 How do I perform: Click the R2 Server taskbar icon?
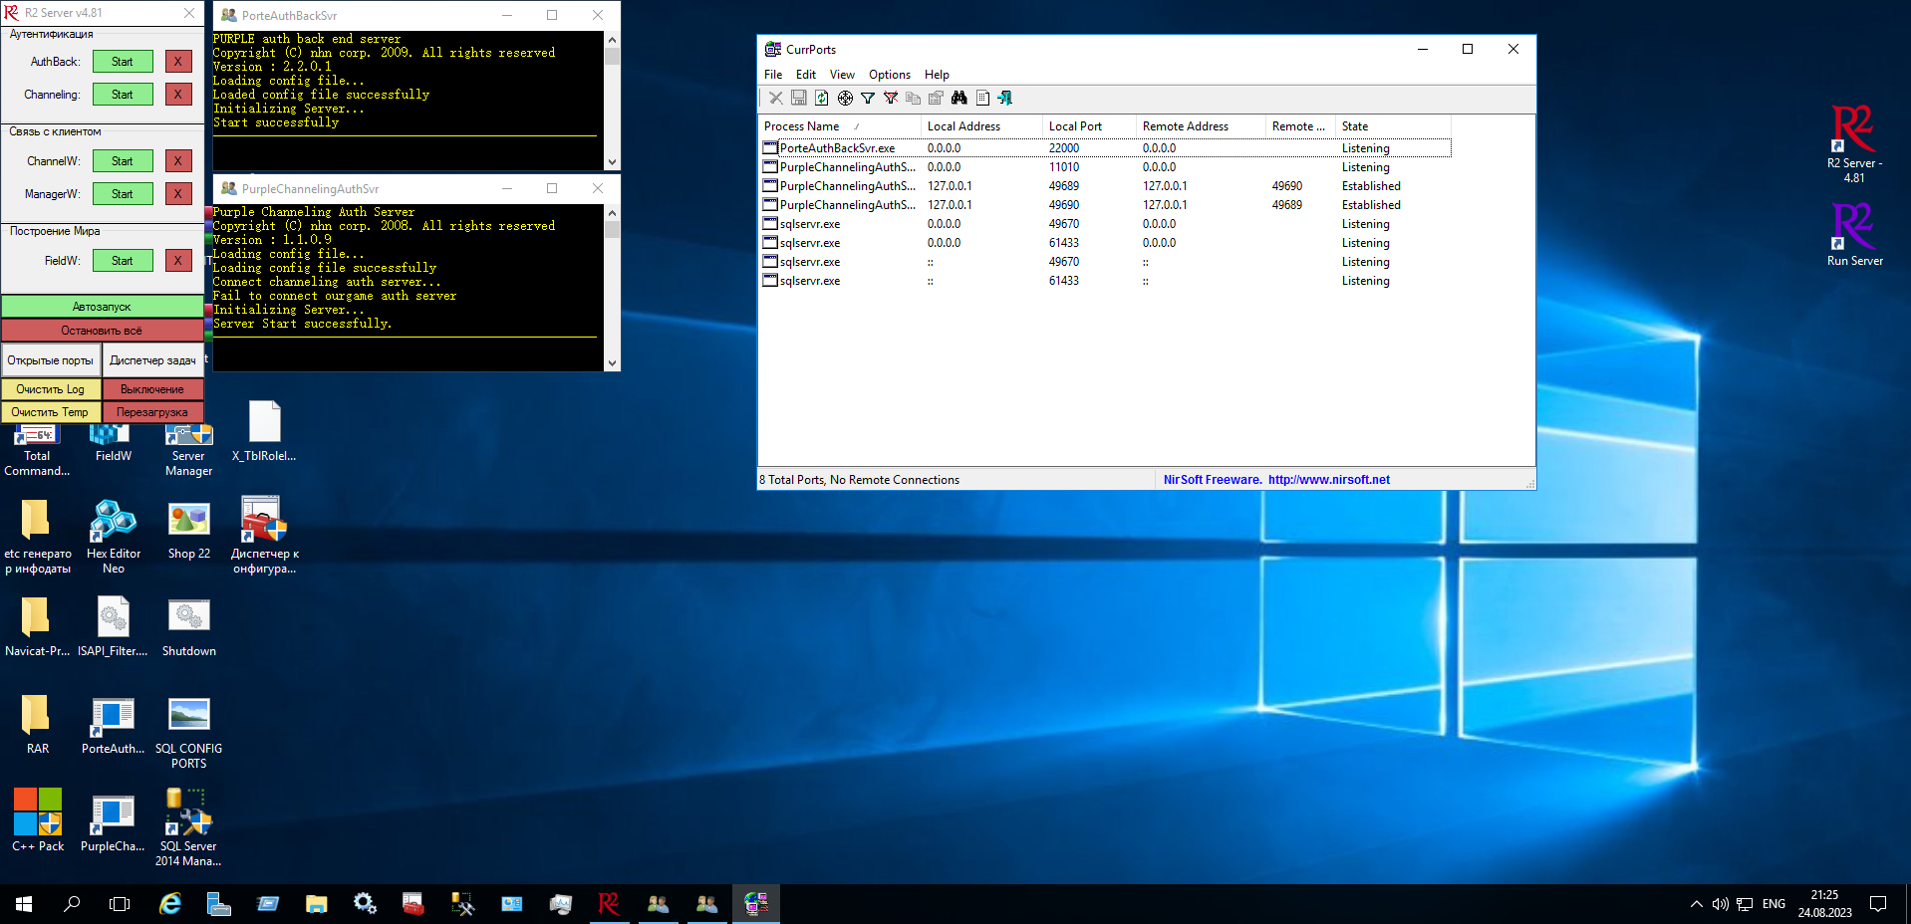pos(609,904)
